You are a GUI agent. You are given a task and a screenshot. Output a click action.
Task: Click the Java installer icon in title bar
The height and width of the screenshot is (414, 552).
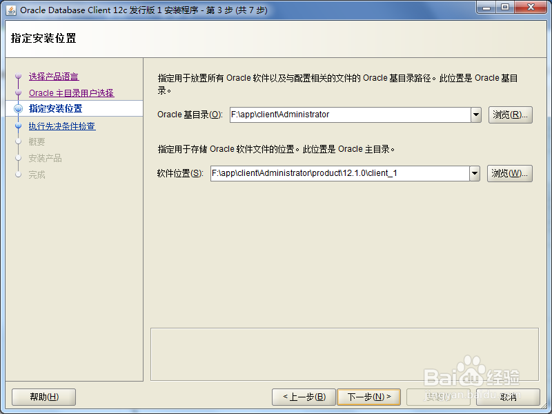click(x=11, y=10)
